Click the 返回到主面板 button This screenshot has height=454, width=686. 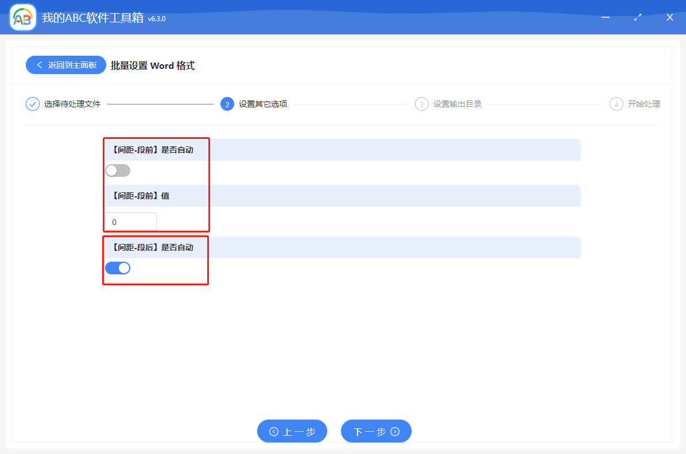click(x=65, y=65)
